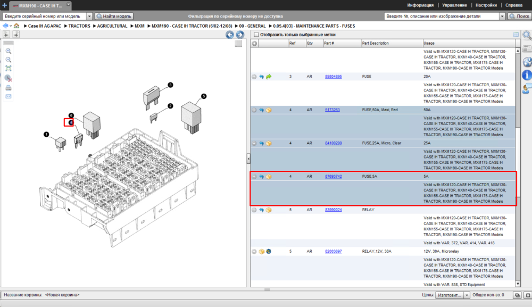Open the magnifier search sidebar icon
The image size is (532, 307).
click(527, 35)
